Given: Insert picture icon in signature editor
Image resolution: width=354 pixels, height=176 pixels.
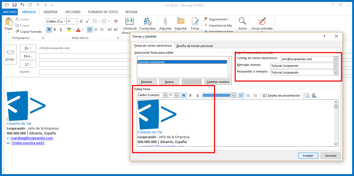Looking at the screenshot, I should pyautogui.click(x=307, y=95).
